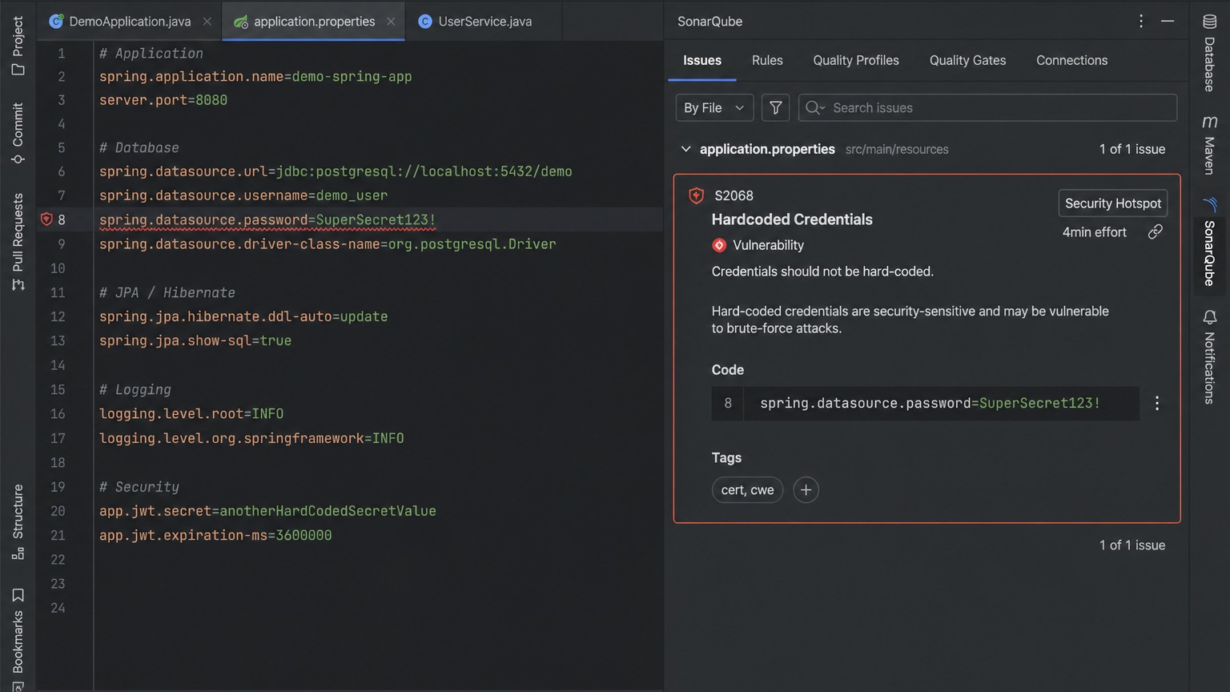
Task: Click the red Vulnerability type icon
Action: 719,245
